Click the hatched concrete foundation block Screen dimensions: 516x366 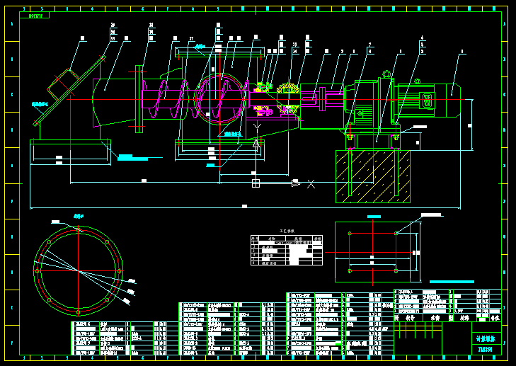pos(372,176)
